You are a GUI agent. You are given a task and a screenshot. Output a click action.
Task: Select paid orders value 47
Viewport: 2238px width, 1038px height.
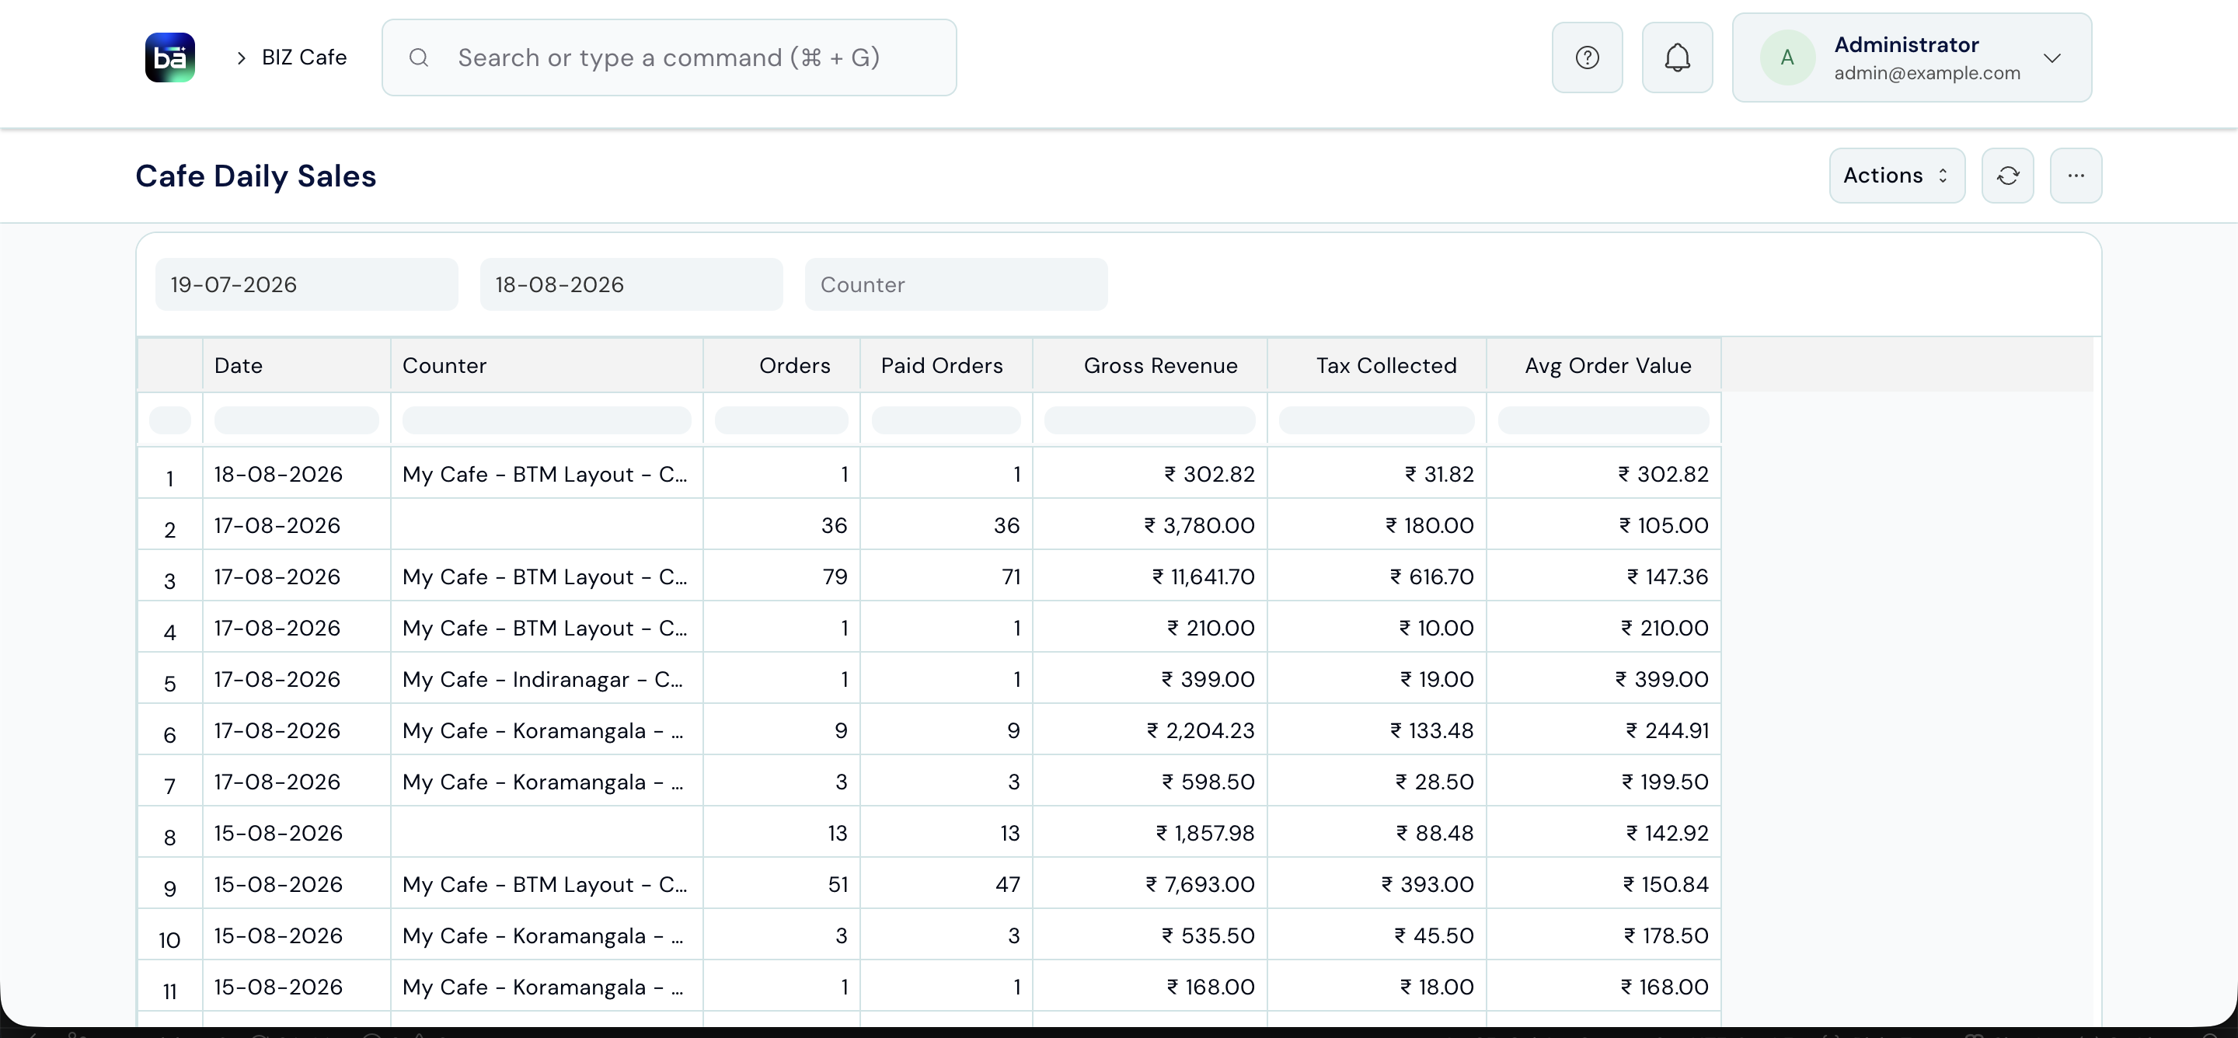946,884
